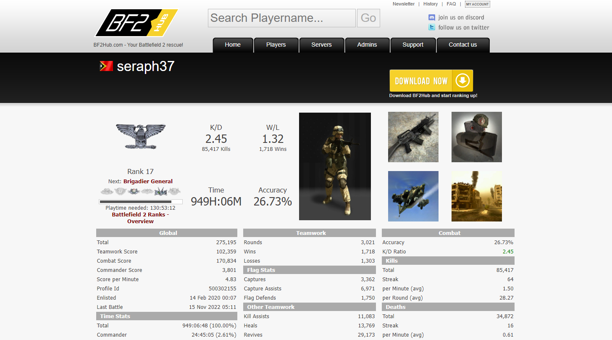Viewport: 612px width, 340px height.
Task: Click the Time Stats subheader
Action: (167, 316)
